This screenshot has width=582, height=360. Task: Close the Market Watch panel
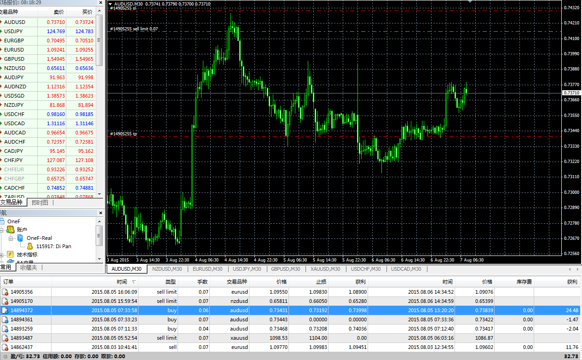(x=101, y=2)
